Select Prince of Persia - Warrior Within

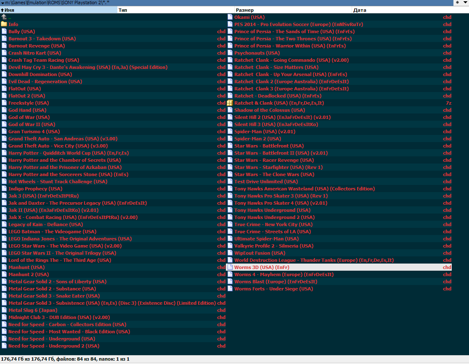tap(290, 46)
